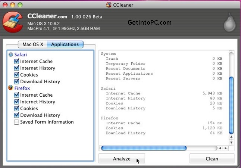Enable Saved Form Information checkbox
The height and width of the screenshot is (168, 241).
click(x=16, y=122)
